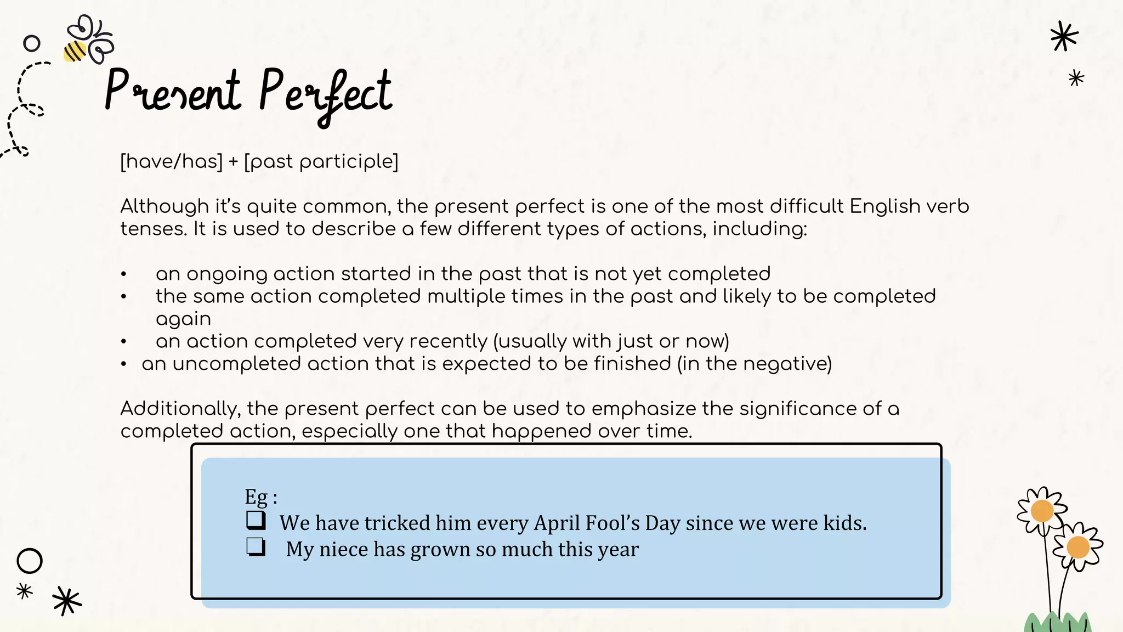Click the upper daisy flower illustration
1123x632 pixels.
(x=1042, y=510)
